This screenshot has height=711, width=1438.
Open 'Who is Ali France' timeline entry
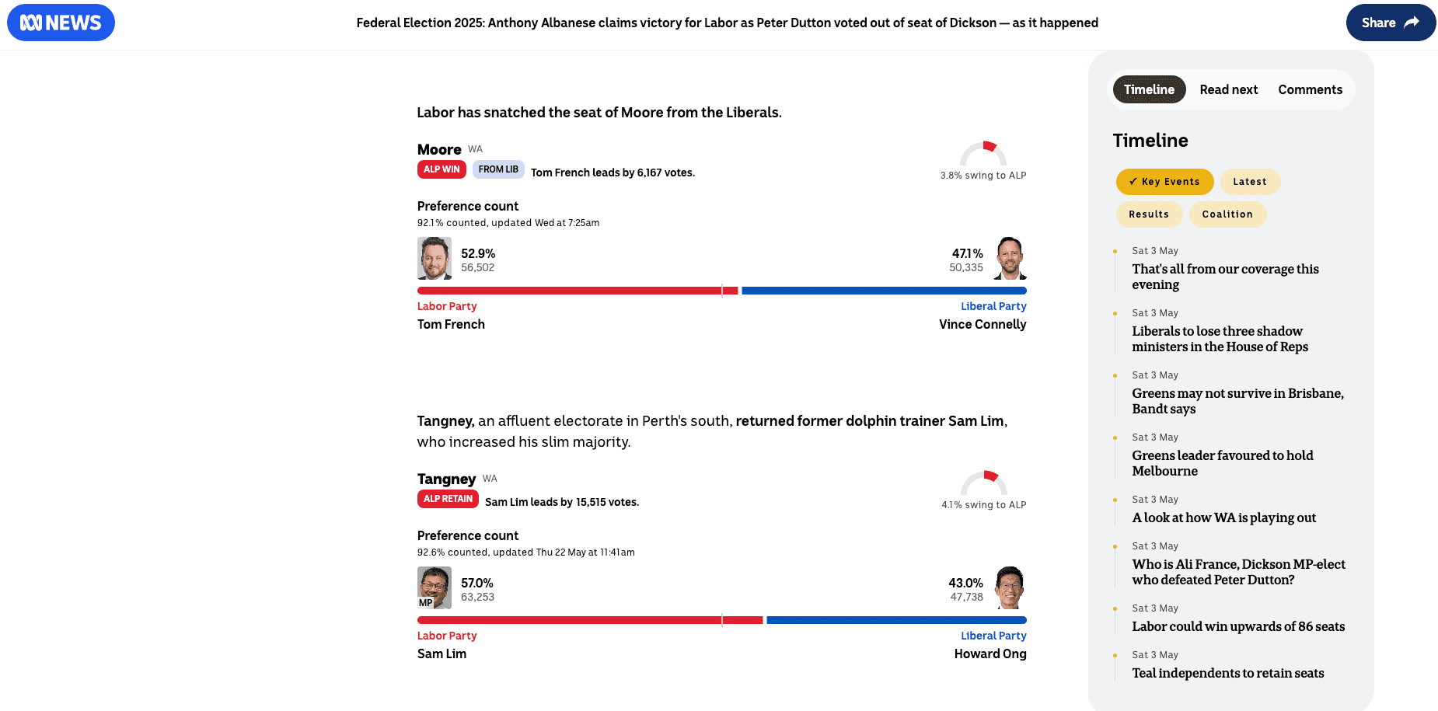pyautogui.click(x=1238, y=572)
